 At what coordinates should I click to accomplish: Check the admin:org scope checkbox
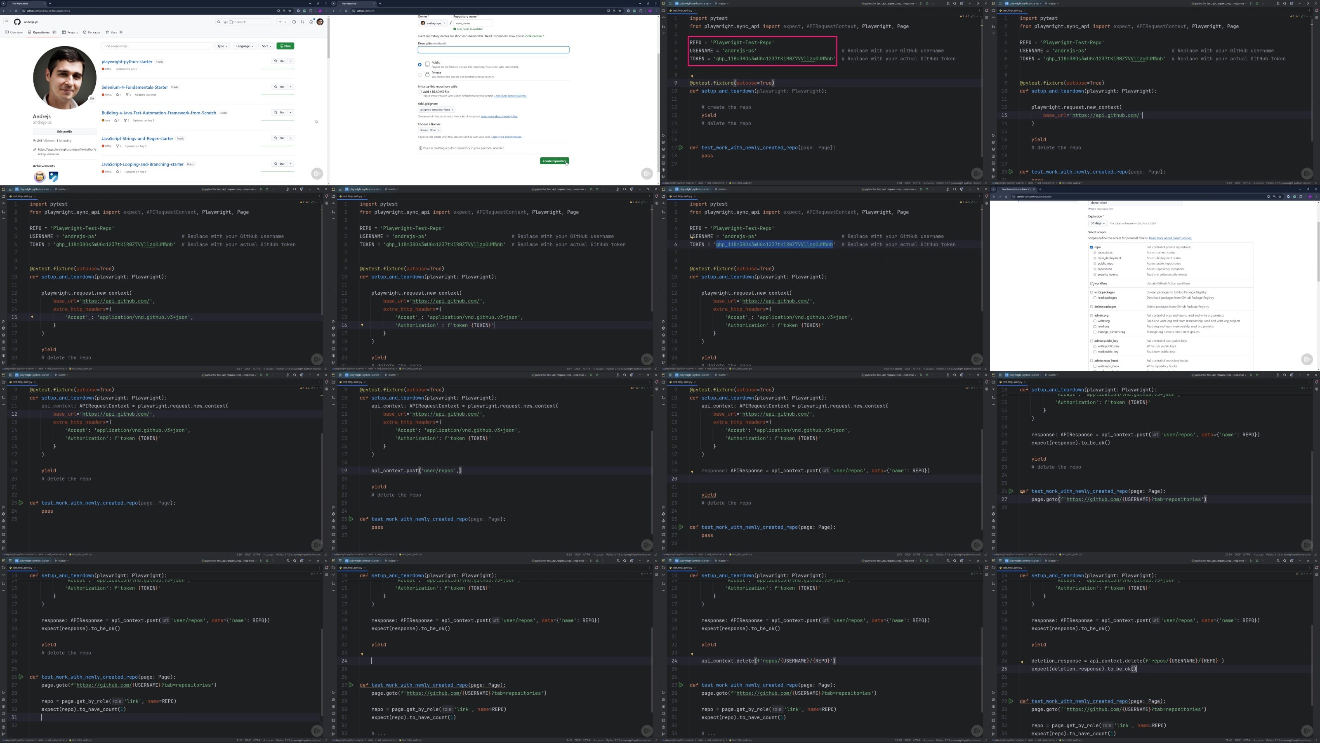(x=1091, y=315)
